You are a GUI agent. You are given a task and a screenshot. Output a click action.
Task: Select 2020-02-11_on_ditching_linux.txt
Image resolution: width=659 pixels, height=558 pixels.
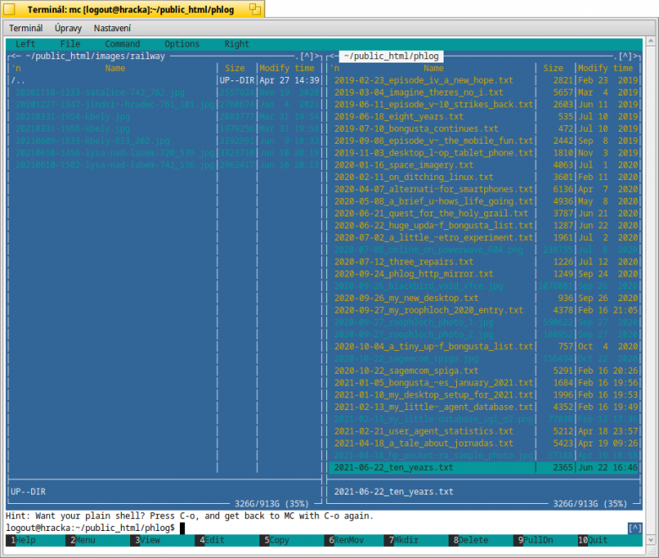[483, 177]
